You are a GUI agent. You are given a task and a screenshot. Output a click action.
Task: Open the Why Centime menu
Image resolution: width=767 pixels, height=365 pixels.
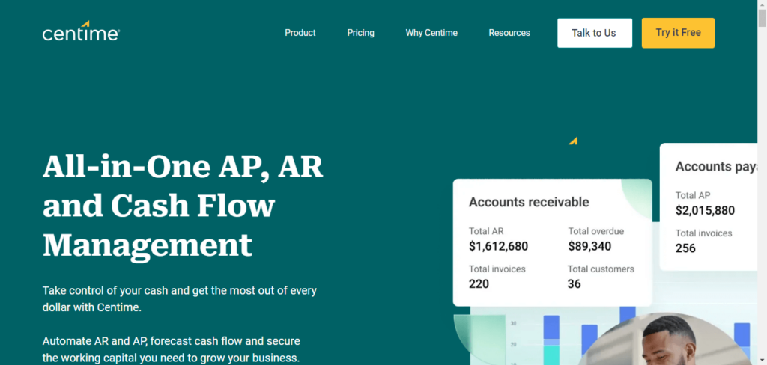(431, 33)
